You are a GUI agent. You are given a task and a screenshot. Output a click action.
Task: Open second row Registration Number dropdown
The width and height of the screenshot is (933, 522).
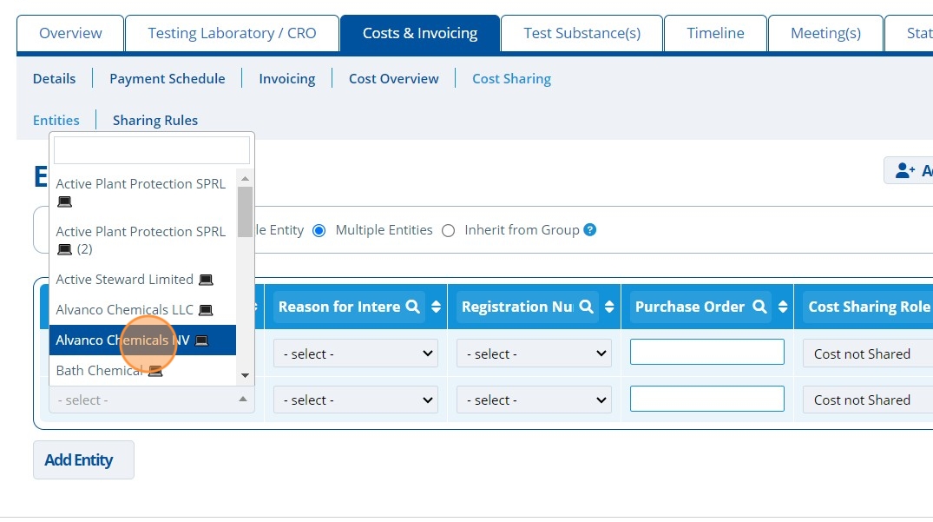[x=534, y=400]
